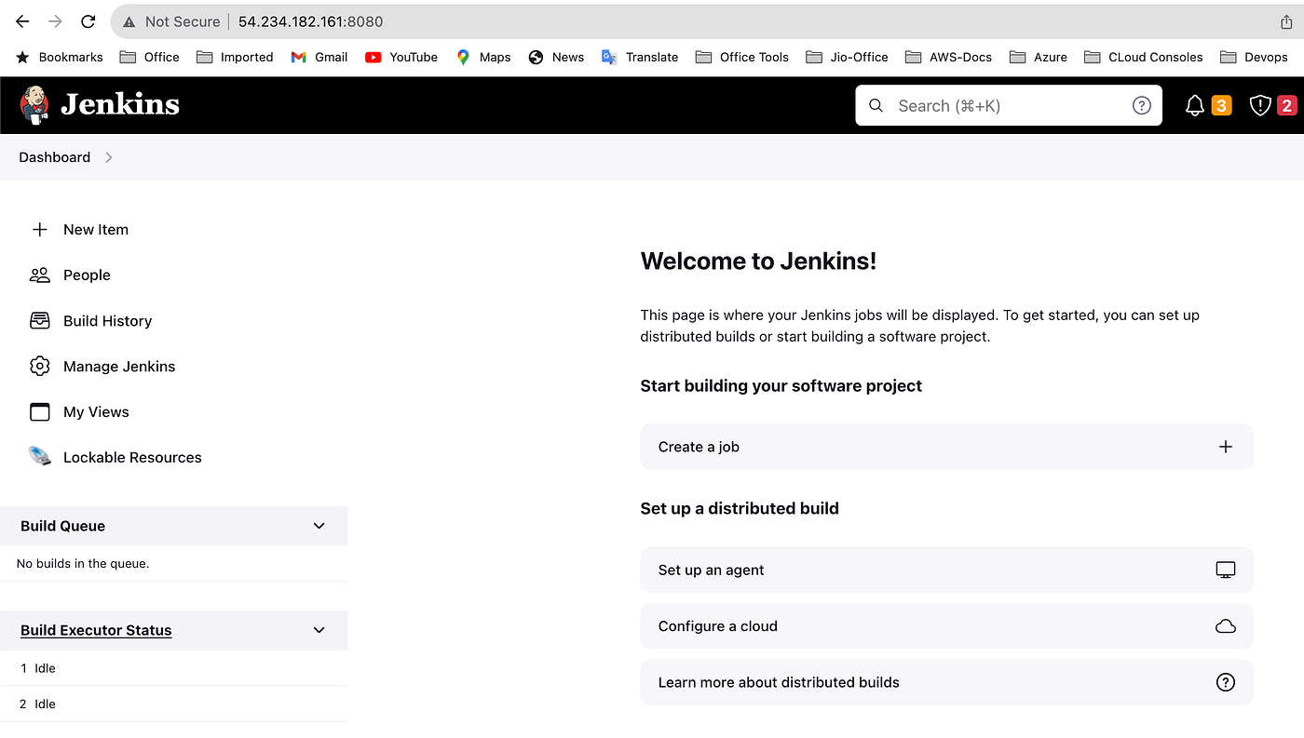This screenshot has width=1304, height=738.
Task: Open Lockable Resources in the sidebar
Action: coord(132,457)
